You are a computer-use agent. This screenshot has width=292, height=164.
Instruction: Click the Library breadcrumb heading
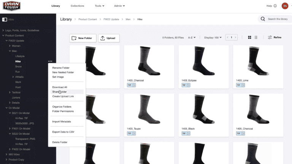coord(66,19)
